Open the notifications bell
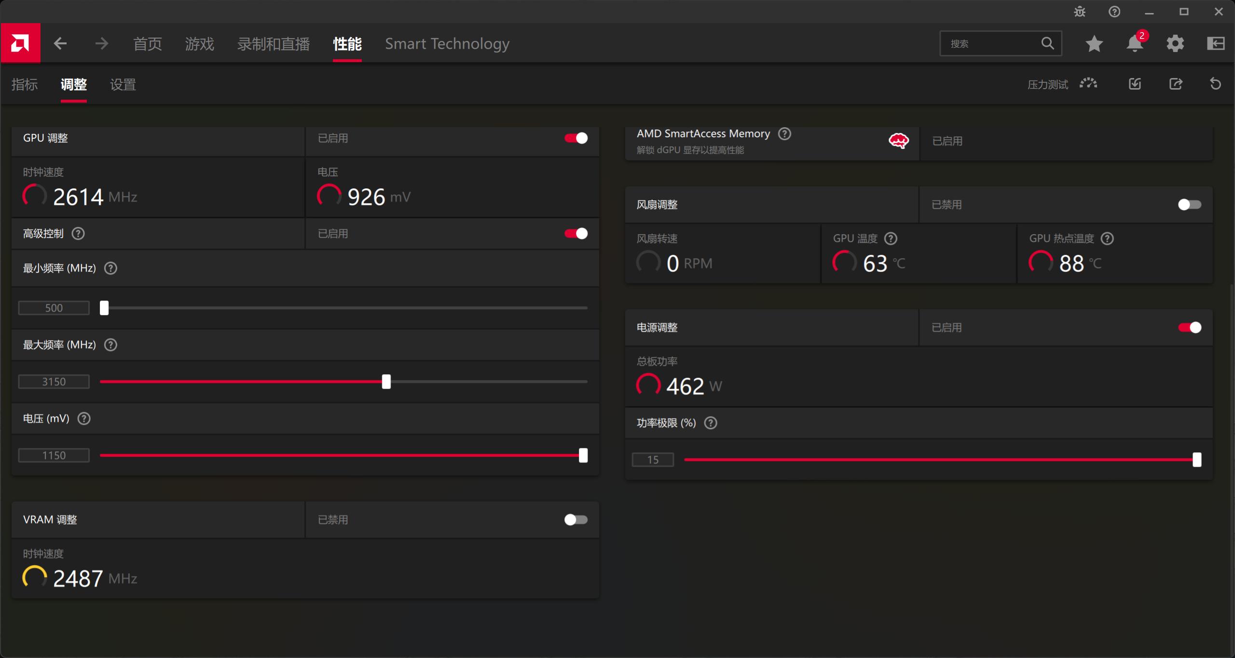The image size is (1235, 658). click(x=1134, y=44)
